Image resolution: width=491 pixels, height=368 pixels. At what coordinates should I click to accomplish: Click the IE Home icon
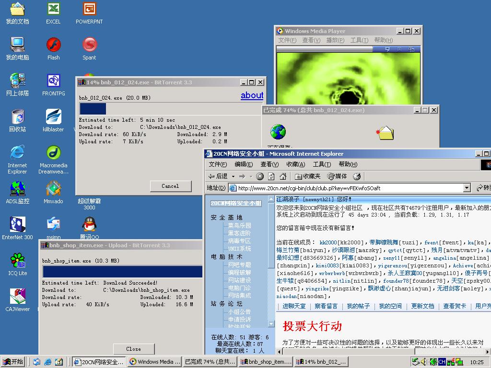coord(283,176)
